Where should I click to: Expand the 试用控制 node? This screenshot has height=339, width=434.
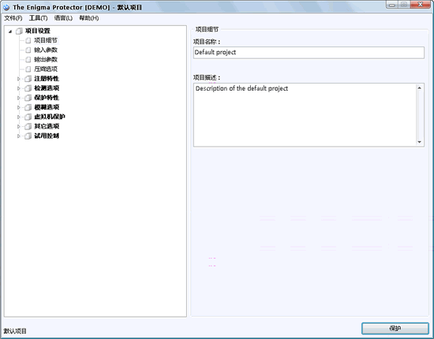[x=19, y=136]
